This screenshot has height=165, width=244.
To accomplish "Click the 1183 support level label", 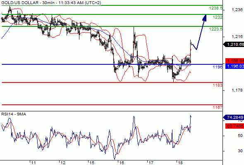I will (x=218, y=85).
